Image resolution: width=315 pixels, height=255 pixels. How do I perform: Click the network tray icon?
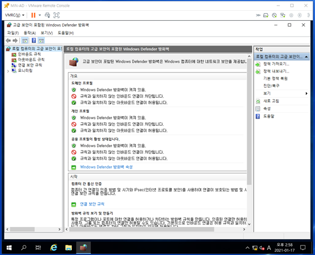tap(255, 248)
